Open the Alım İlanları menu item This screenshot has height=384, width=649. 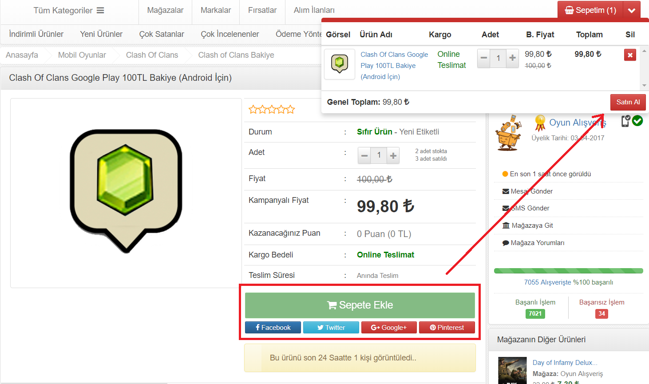click(x=314, y=10)
